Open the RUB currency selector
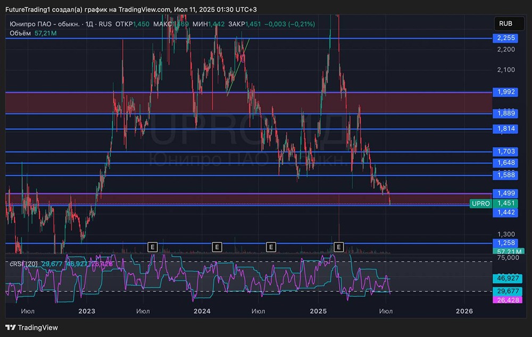This screenshot has width=532, height=337. coord(505,24)
